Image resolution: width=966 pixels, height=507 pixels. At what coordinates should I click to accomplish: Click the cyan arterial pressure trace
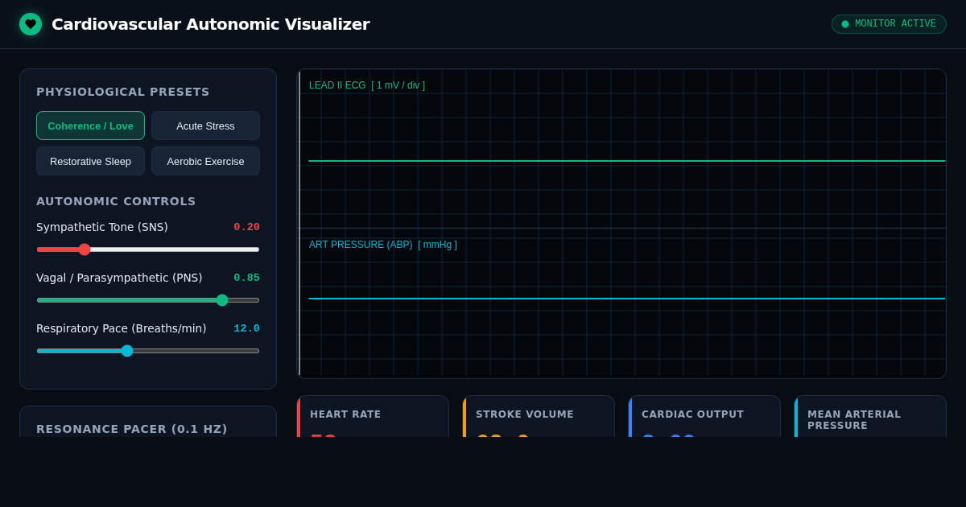(627, 299)
